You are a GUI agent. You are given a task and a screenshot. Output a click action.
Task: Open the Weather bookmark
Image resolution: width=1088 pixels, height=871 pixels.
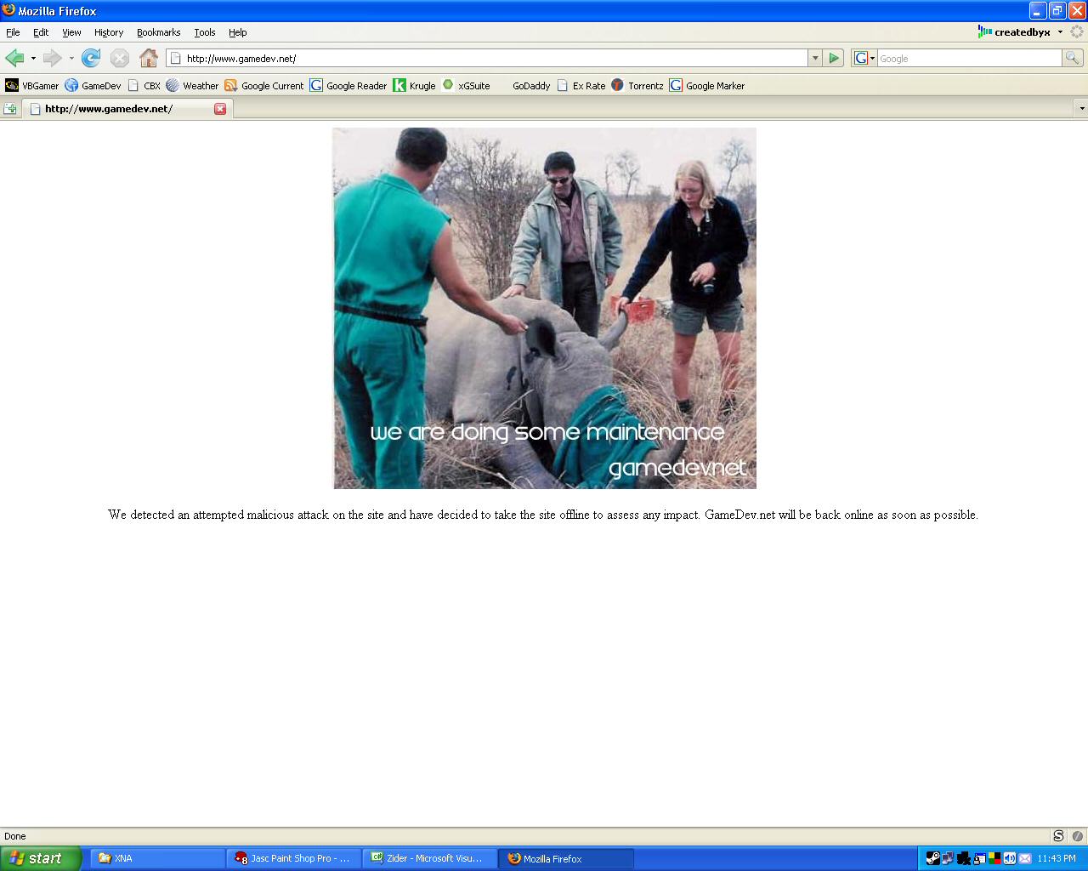pyautogui.click(x=192, y=85)
